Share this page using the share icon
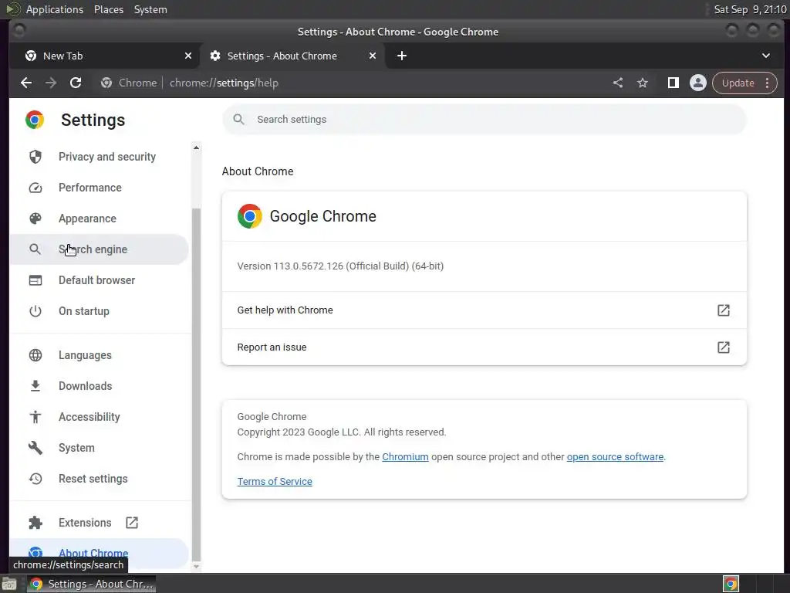The width and height of the screenshot is (790, 593). coord(618,83)
